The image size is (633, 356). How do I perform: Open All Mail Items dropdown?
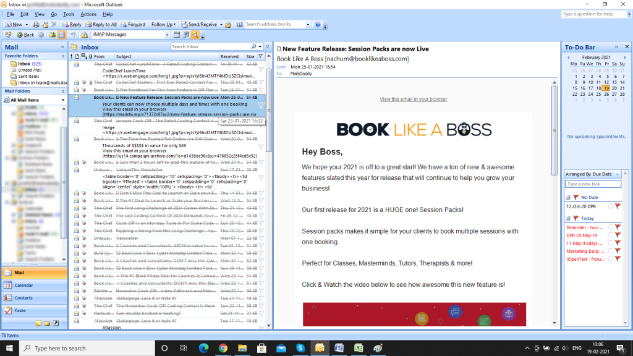click(62, 100)
